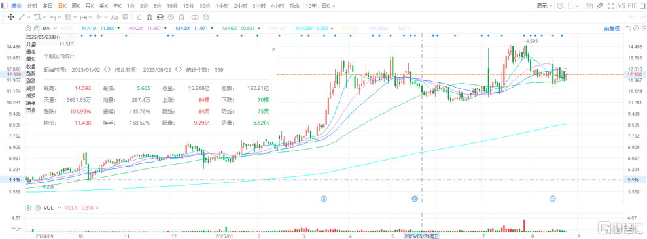Switch to the 分时 intraday tab
647x239 pixels.
[x=32, y=6]
